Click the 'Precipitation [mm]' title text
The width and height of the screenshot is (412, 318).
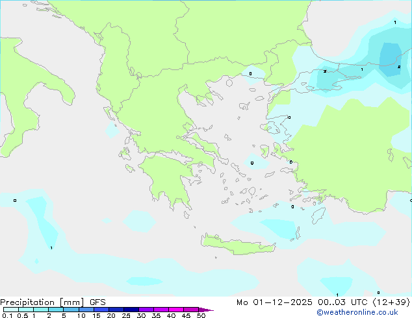(42, 302)
